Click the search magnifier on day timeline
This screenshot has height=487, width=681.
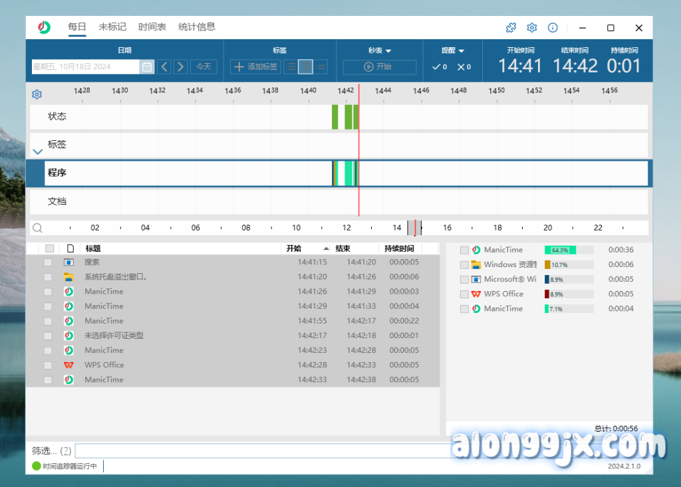click(x=38, y=228)
